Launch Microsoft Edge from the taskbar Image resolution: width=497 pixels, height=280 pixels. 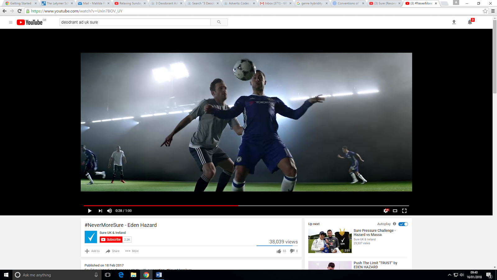(x=121, y=275)
